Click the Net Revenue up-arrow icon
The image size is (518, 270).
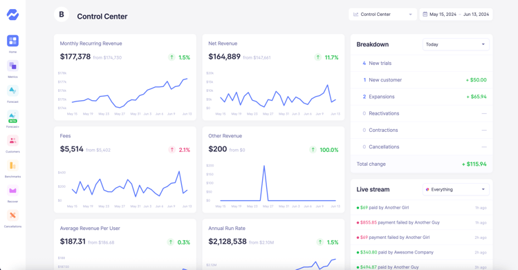pyautogui.click(x=318, y=57)
